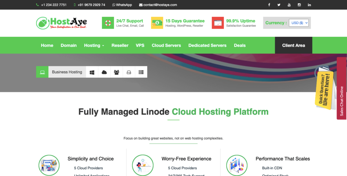The image size is (347, 176).
Task: Open the VPS menu item
Action: 140,45
